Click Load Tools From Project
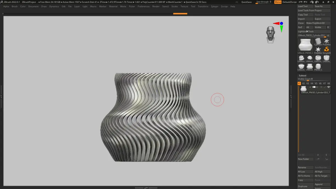 pos(314,10)
